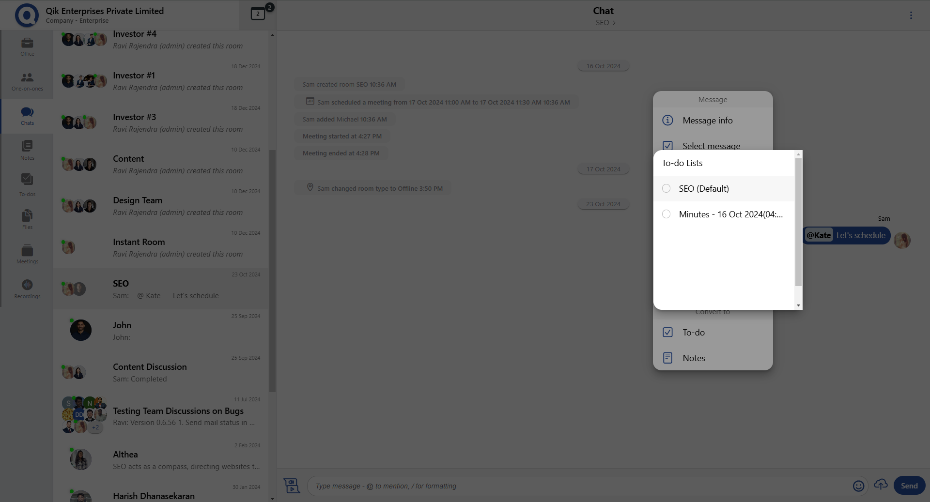
Task: Open One-on-ones in the sidebar
Action: pos(27,82)
